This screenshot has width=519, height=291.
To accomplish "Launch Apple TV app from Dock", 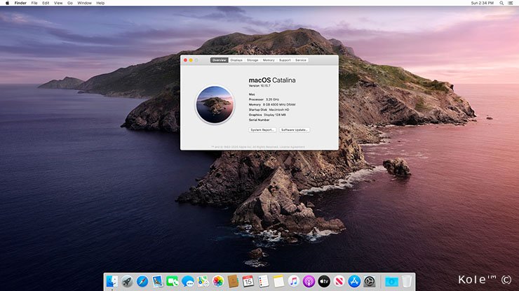I will click(324, 281).
